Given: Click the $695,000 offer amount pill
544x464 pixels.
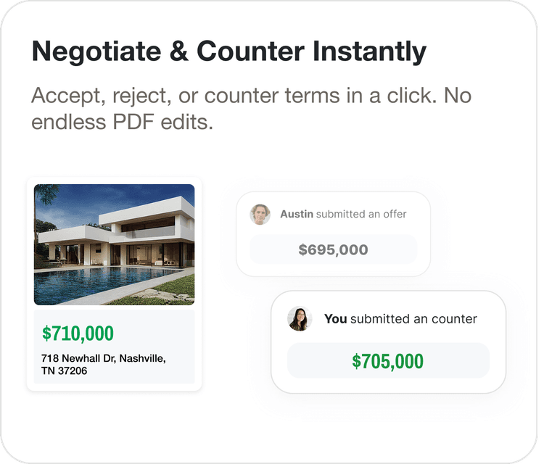Looking at the screenshot, I should pyautogui.click(x=333, y=250).
